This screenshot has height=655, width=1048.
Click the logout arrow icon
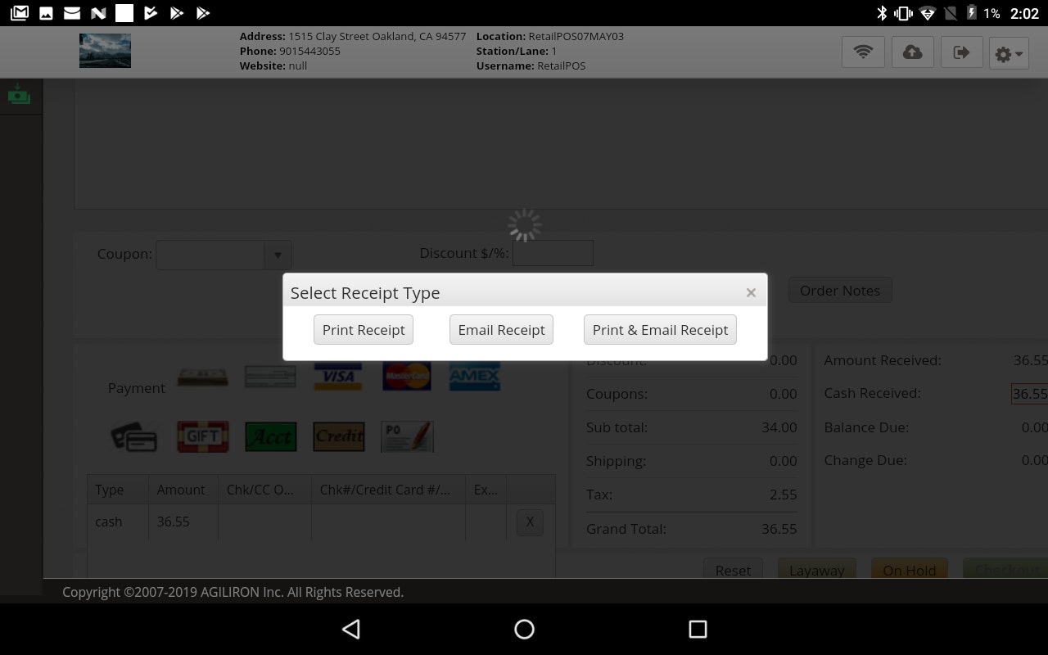[x=961, y=52]
